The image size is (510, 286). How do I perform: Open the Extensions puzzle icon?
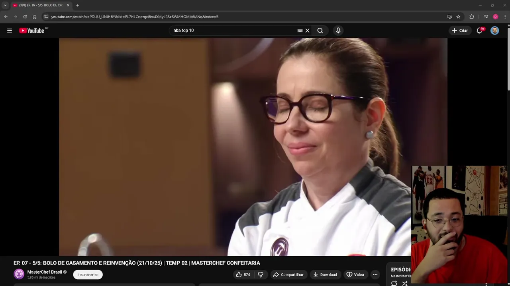pos(472,17)
